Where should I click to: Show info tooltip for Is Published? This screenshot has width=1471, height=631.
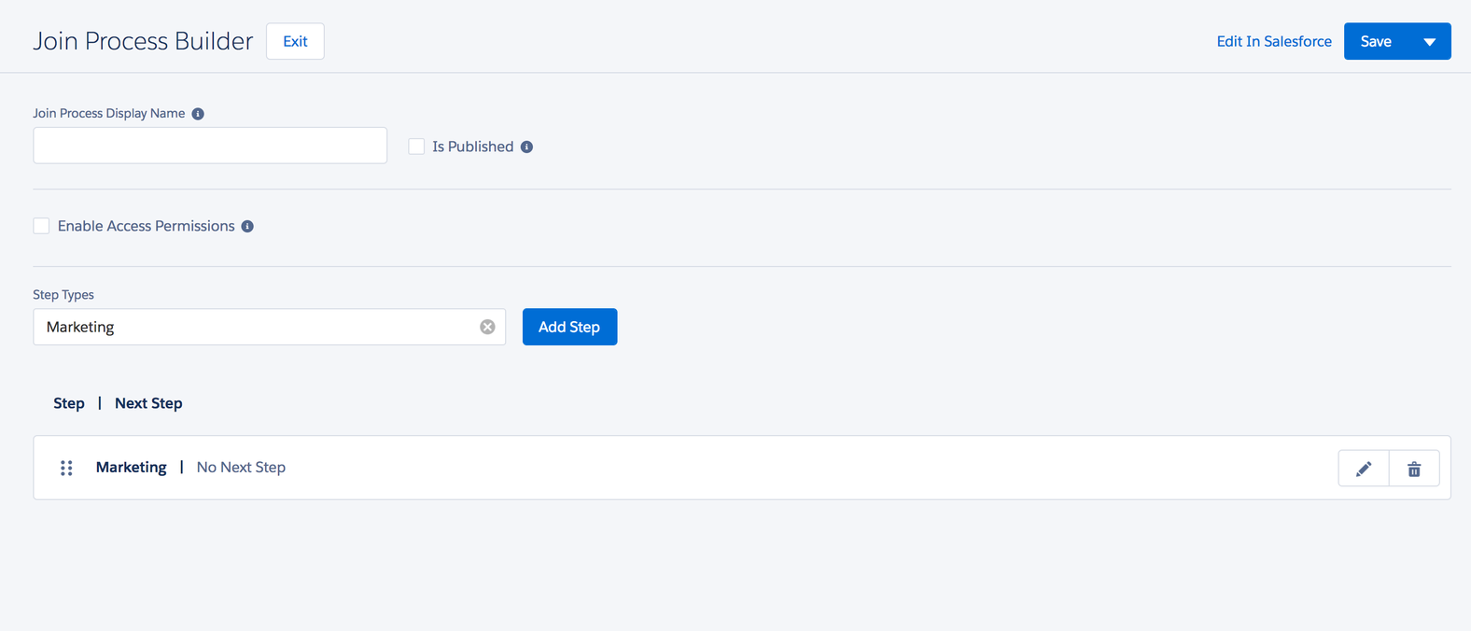click(526, 147)
